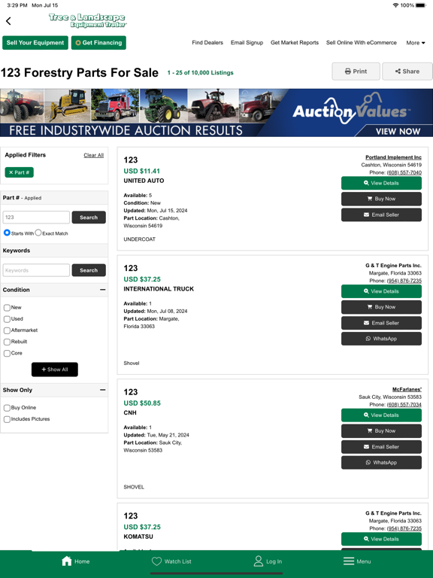Click '1 - 25 of 10,000 Listings' text
Screen dimensions: 433x578
tap(200, 72)
